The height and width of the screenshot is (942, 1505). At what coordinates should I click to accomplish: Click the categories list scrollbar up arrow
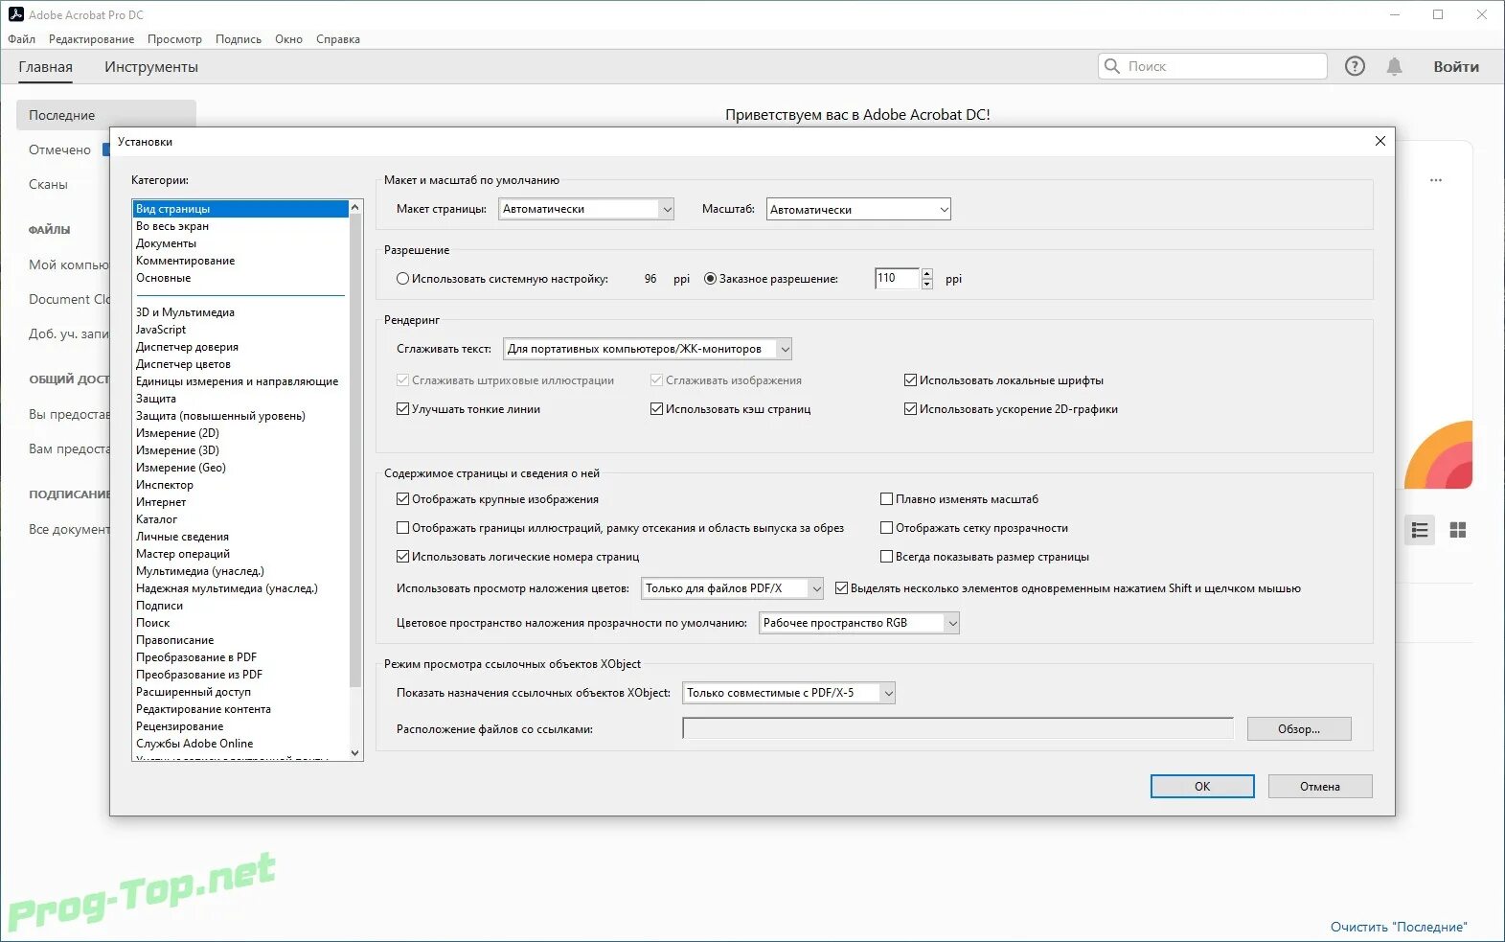click(355, 207)
